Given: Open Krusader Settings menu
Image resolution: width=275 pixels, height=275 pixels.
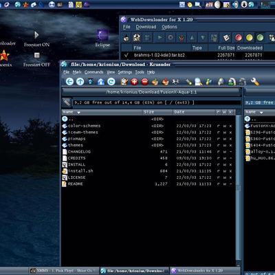Looking at the screenshot, I should pos(125,72).
